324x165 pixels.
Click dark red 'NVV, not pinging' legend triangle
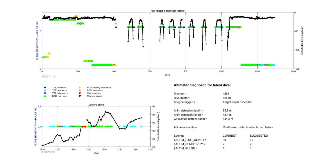(x=80, y=96)
